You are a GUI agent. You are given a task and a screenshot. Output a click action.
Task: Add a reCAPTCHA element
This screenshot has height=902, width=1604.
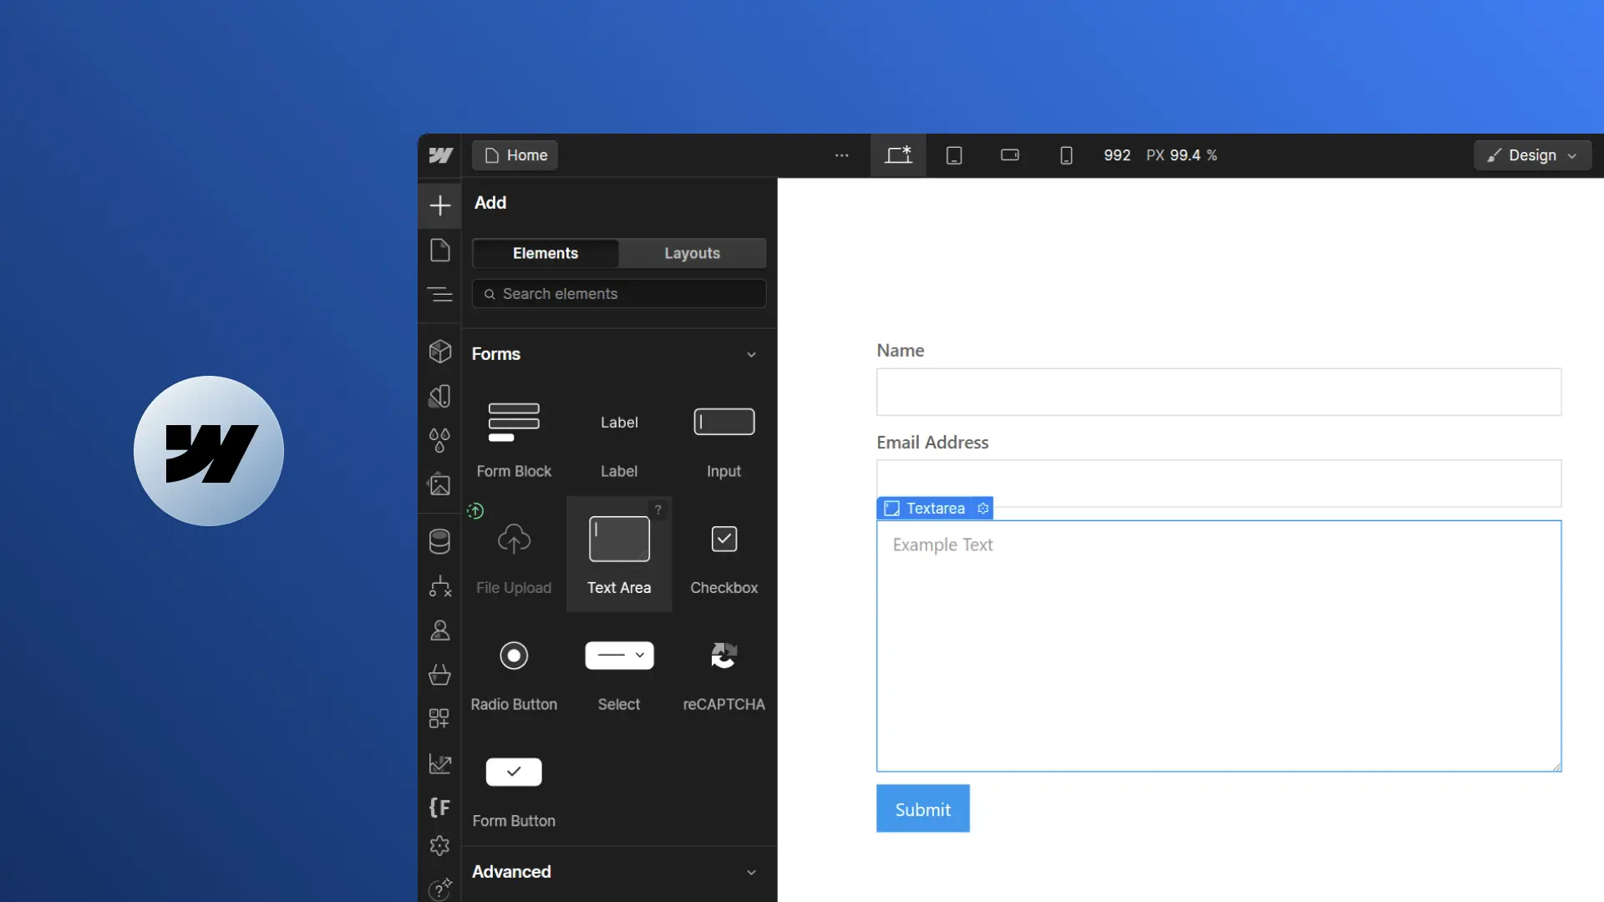point(724,671)
